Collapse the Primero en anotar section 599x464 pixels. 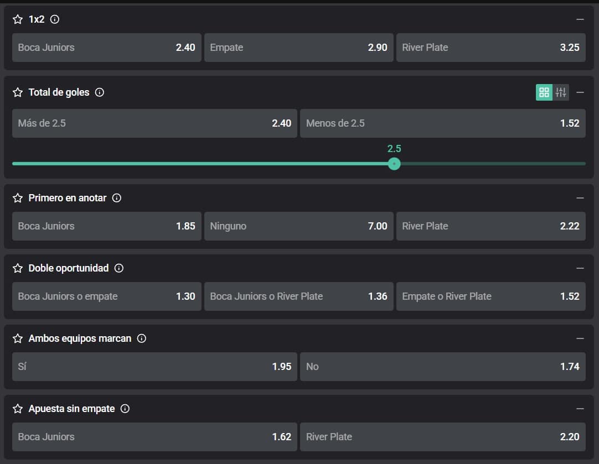580,198
